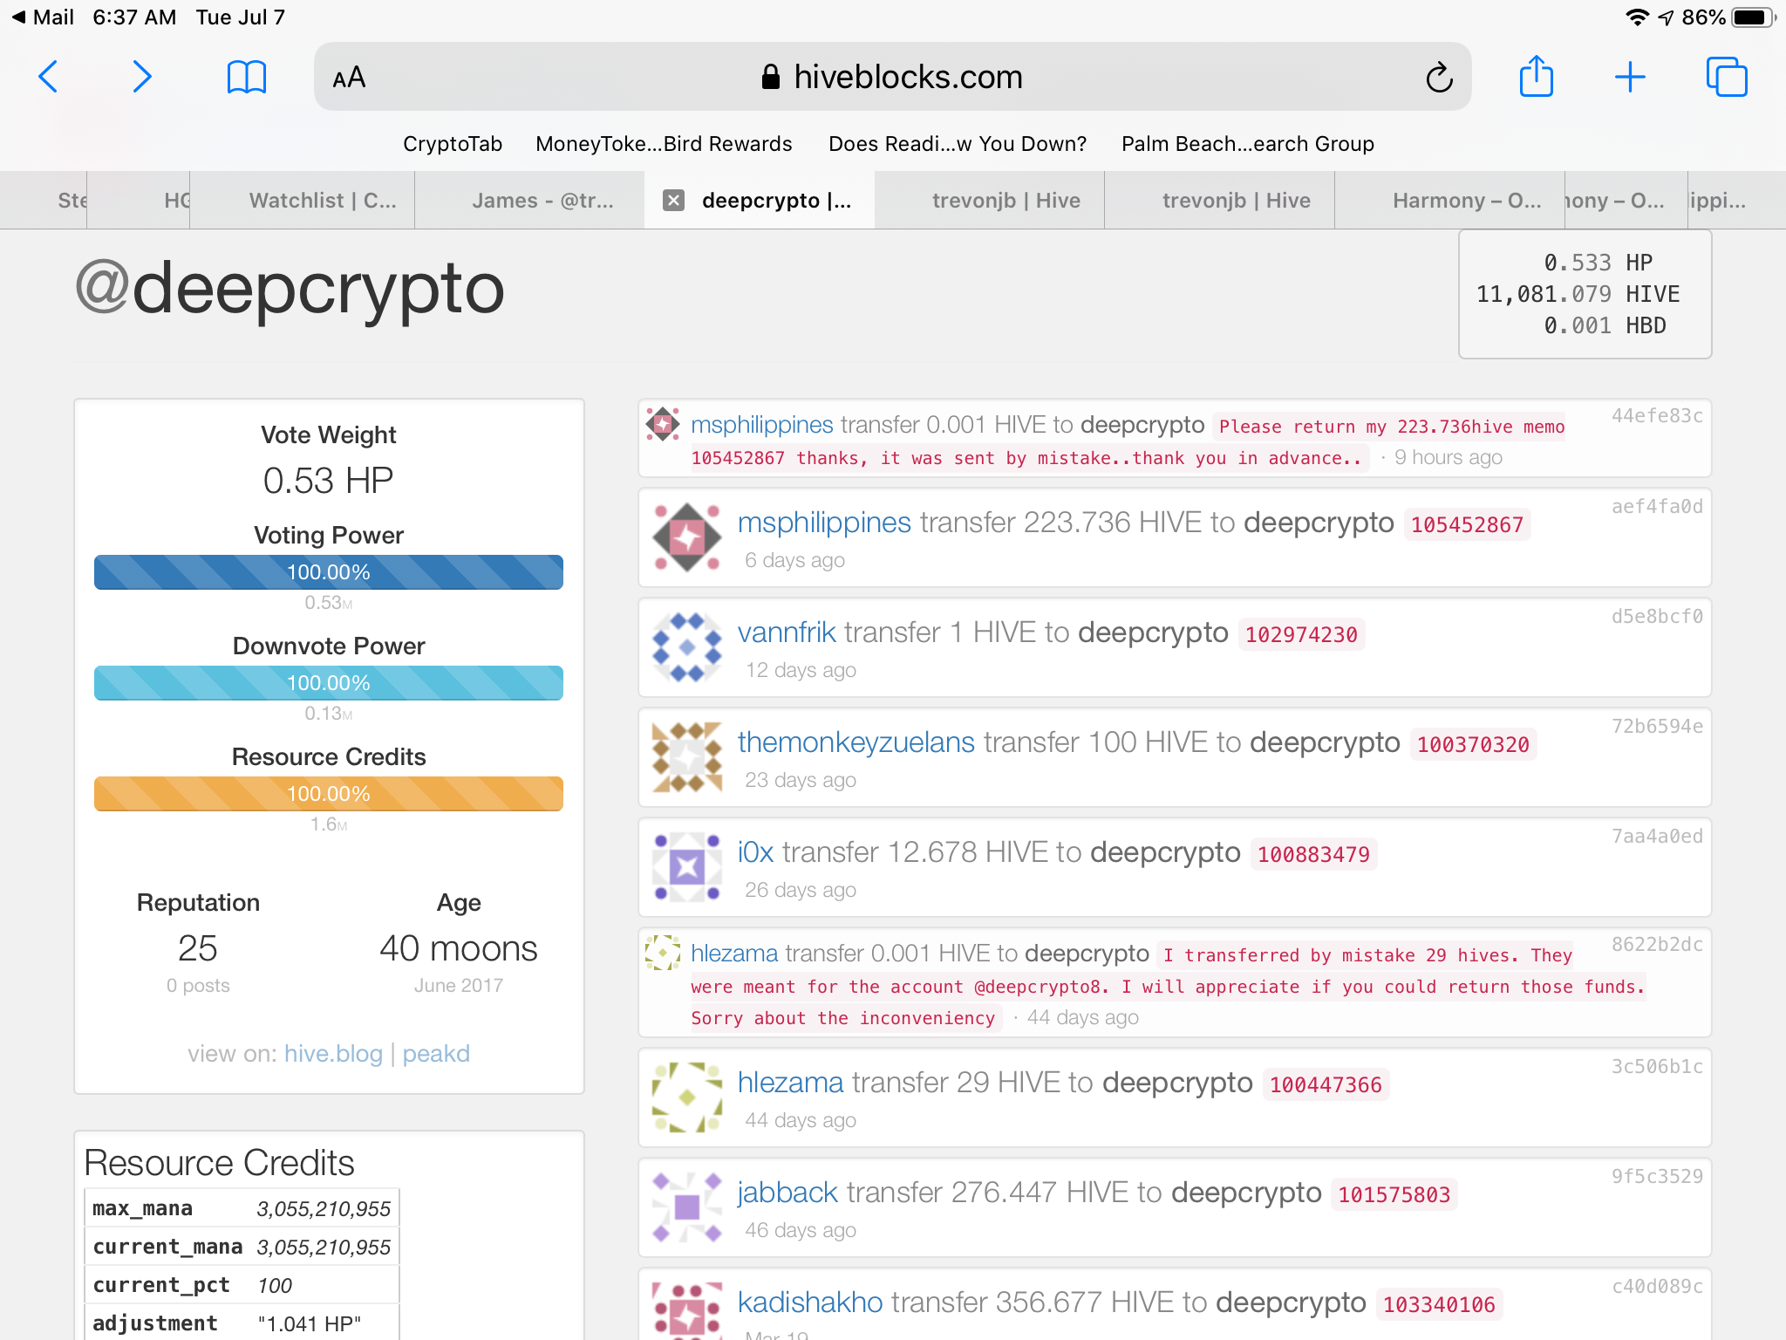The image size is (1786, 1340).
Task: View profile on hive.blog link
Action: click(333, 1054)
